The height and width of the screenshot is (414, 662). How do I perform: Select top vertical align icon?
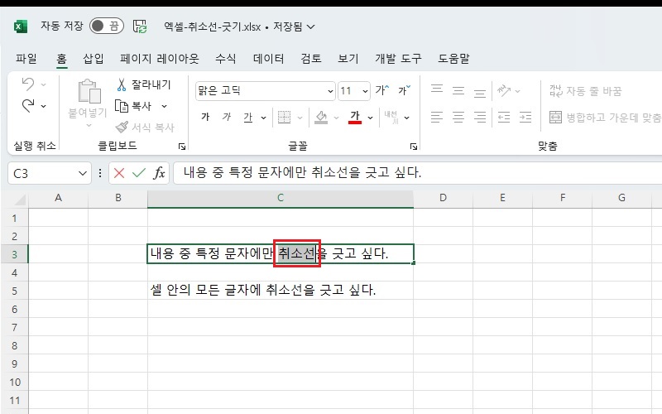(437, 89)
